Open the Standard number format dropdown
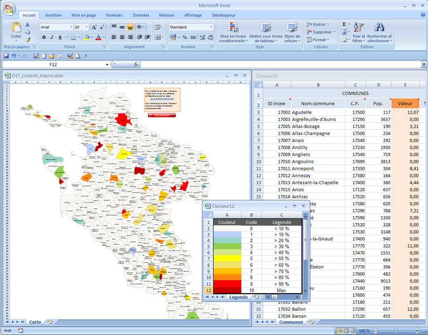428x335 pixels. tap(211, 27)
